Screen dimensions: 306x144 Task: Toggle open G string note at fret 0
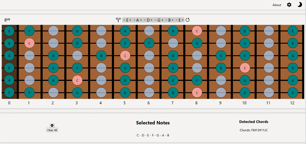pos(9,55)
